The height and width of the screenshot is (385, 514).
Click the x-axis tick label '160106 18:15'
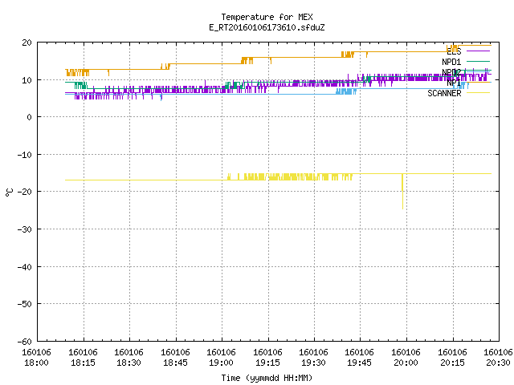[x=83, y=357]
